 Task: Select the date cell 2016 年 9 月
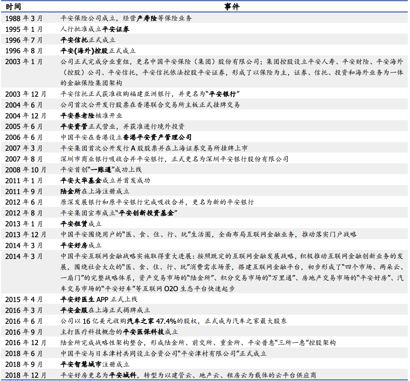[24, 332]
